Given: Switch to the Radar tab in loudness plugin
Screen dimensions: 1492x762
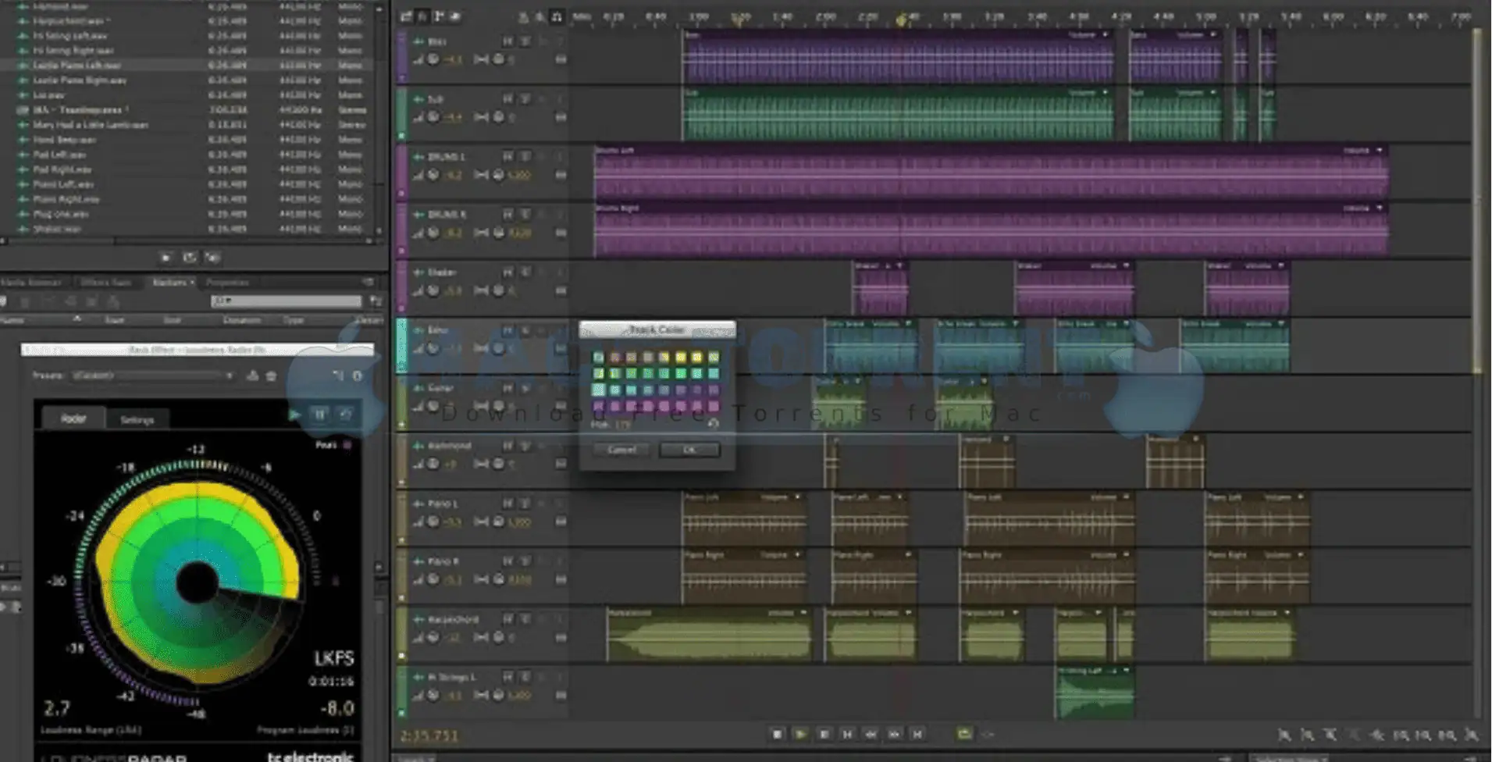Looking at the screenshot, I should (x=73, y=418).
